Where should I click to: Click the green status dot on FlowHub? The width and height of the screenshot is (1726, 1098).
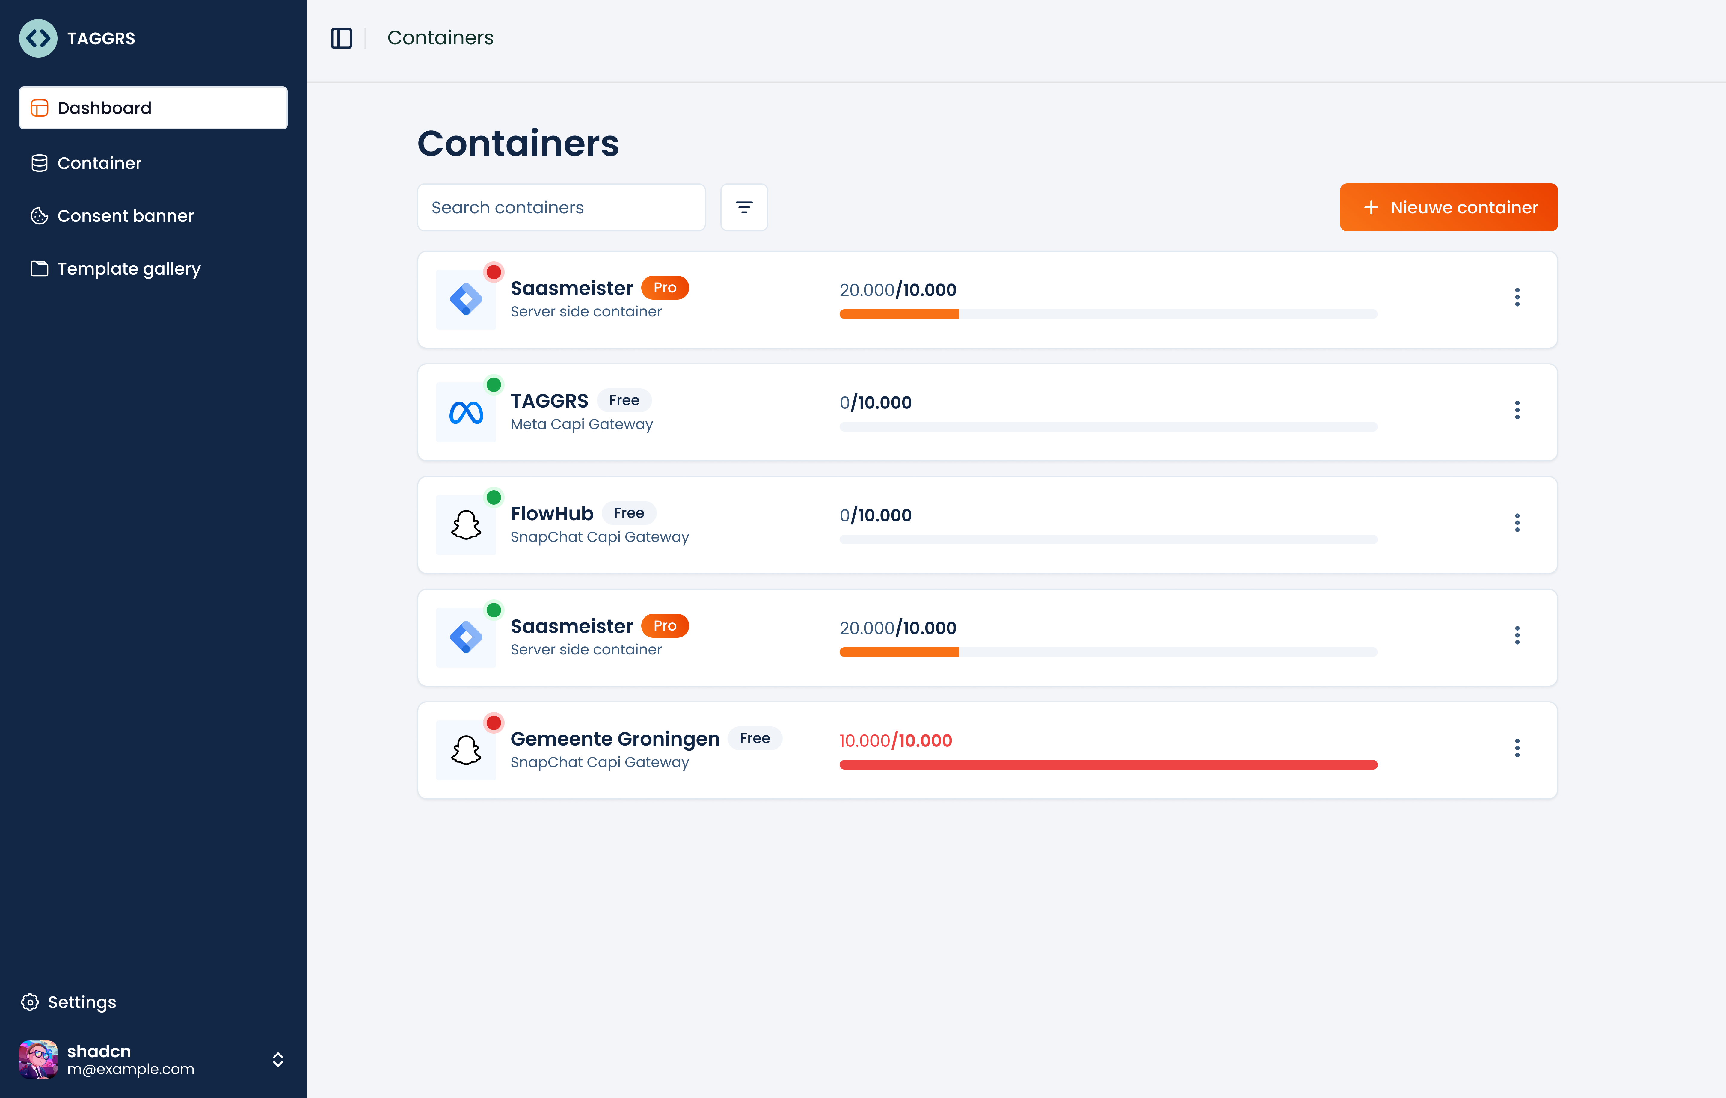(494, 497)
